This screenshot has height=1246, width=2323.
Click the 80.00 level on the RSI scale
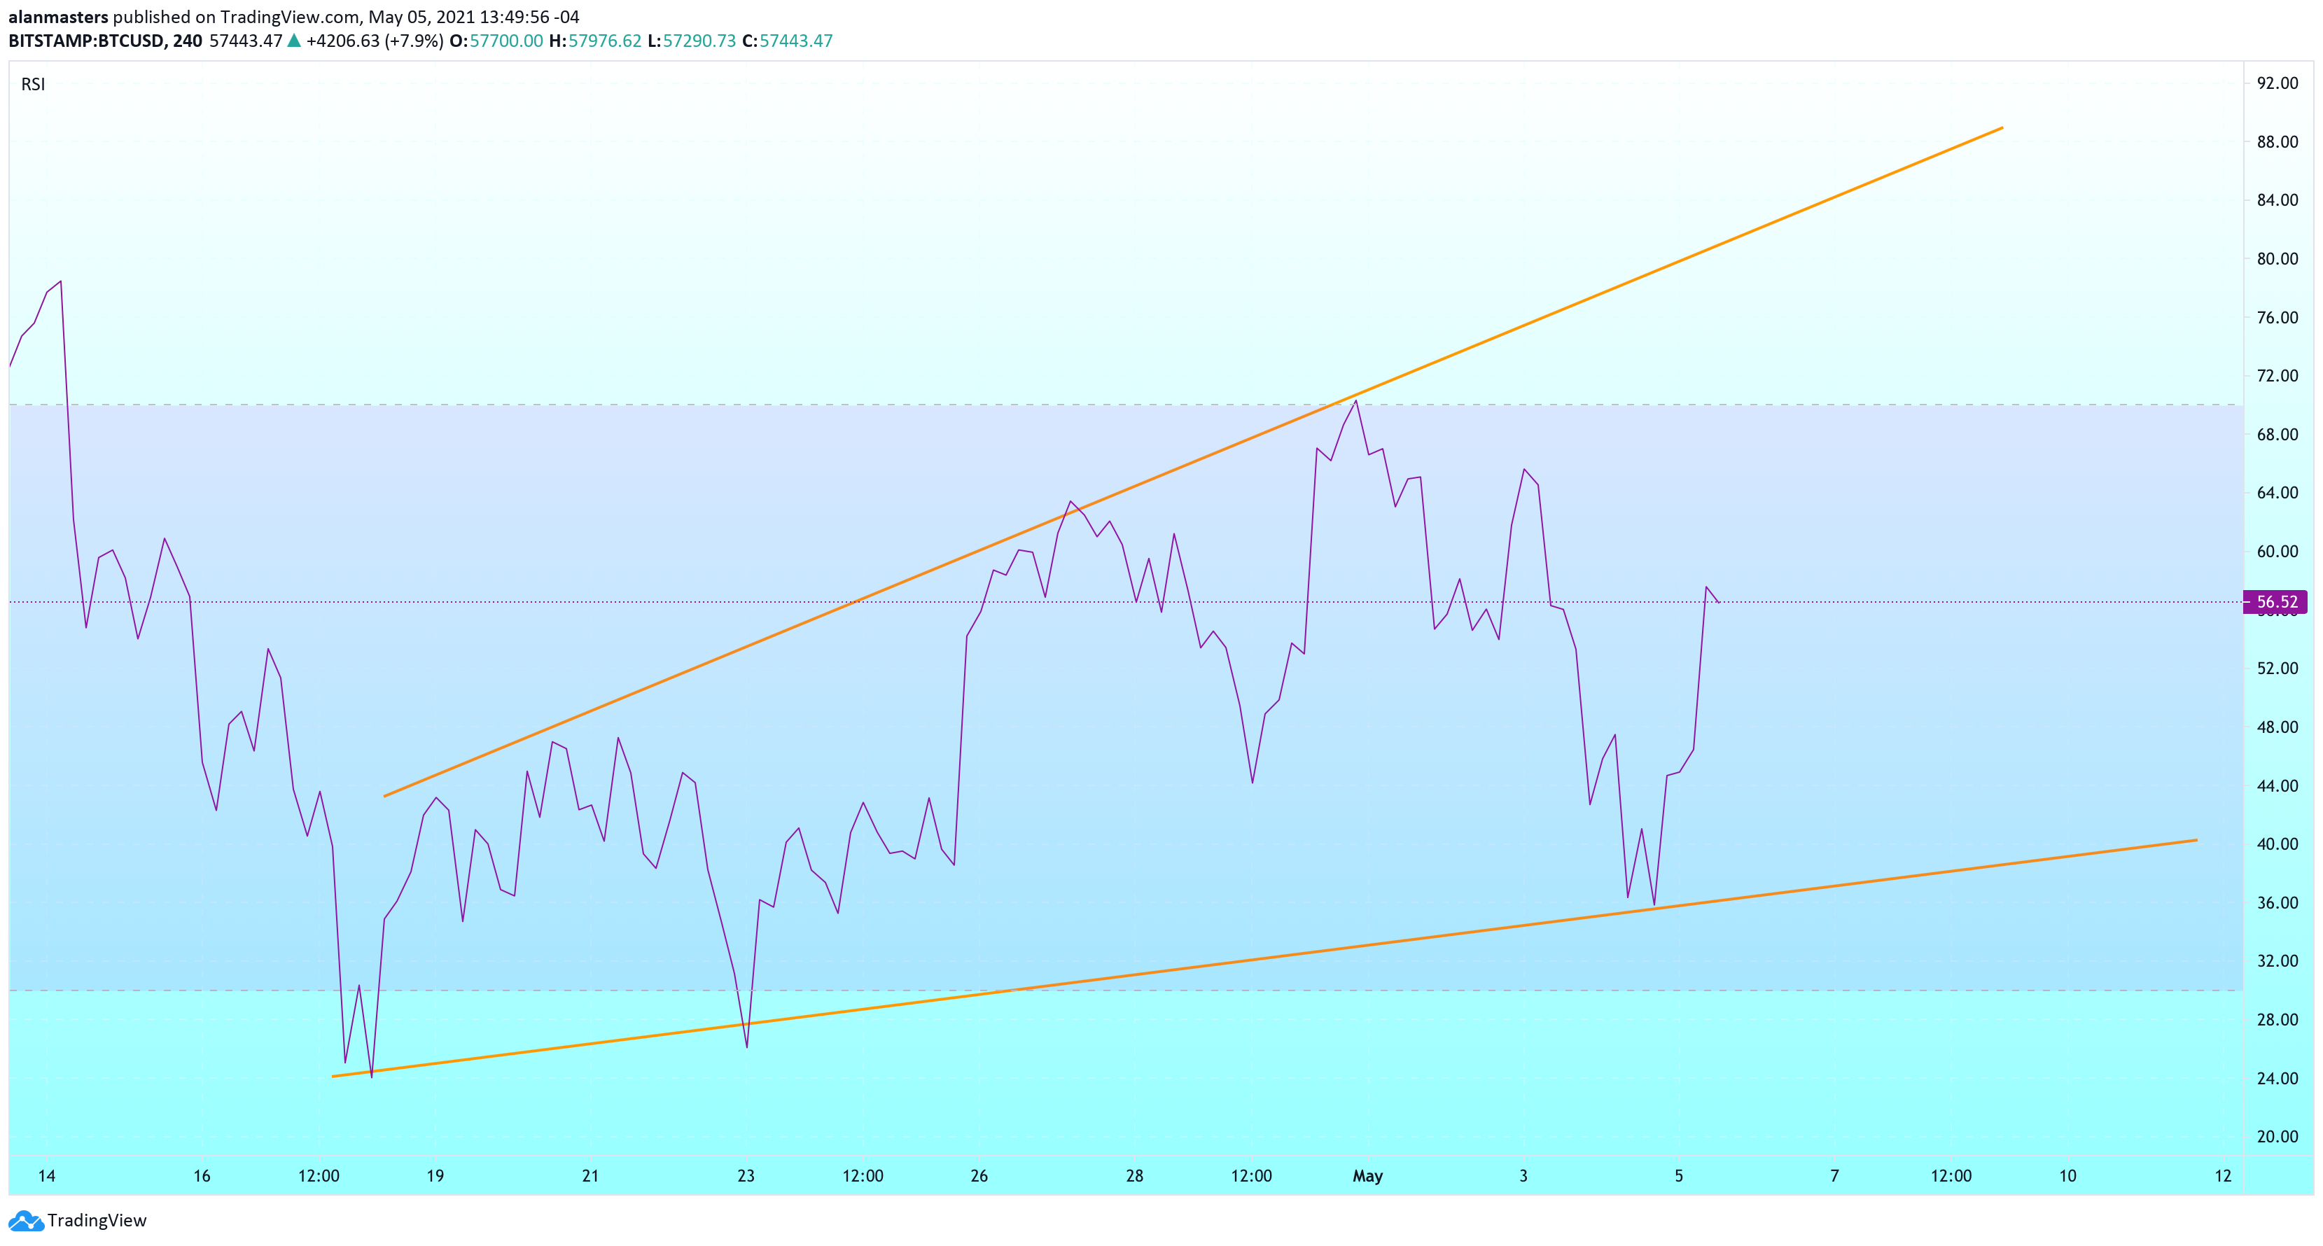(x=2277, y=259)
